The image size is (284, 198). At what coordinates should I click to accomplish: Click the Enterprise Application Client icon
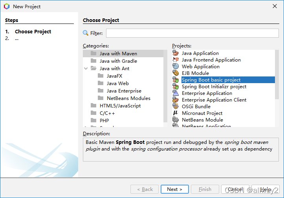pyautogui.click(x=176, y=100)
